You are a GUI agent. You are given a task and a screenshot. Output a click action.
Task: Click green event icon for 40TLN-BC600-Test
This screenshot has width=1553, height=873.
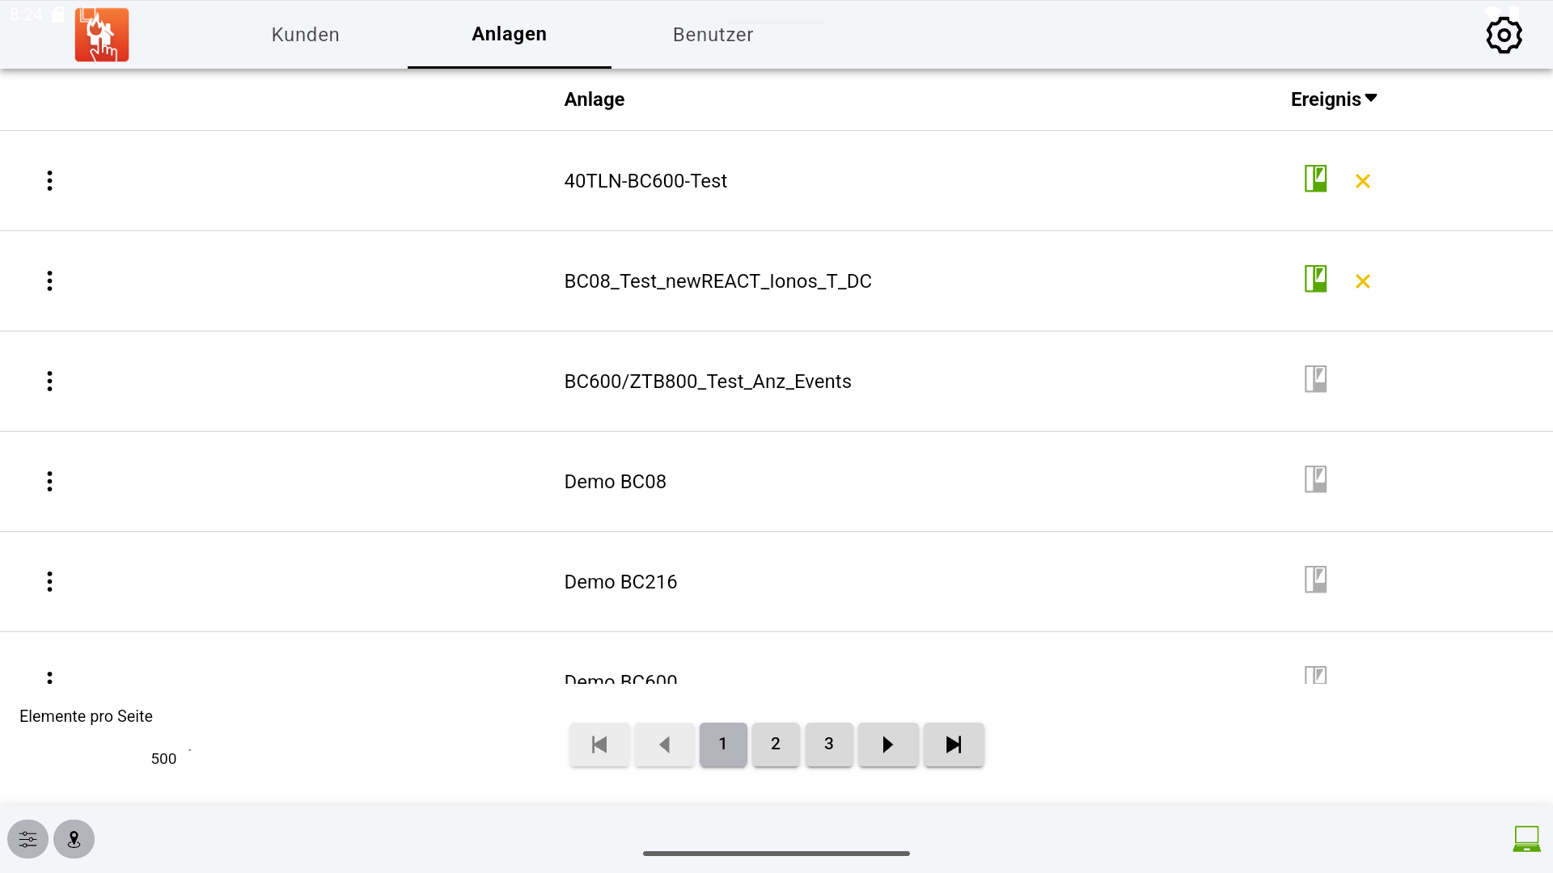tap(1315, 179)
